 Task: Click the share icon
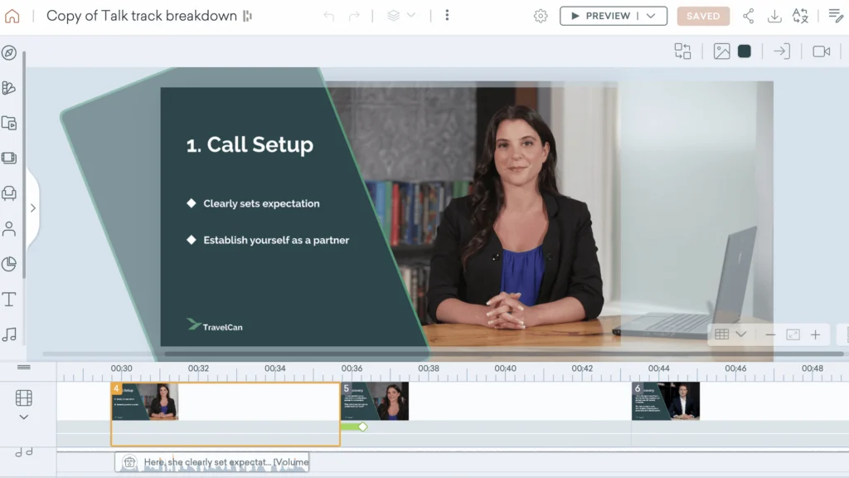[749, 16]
